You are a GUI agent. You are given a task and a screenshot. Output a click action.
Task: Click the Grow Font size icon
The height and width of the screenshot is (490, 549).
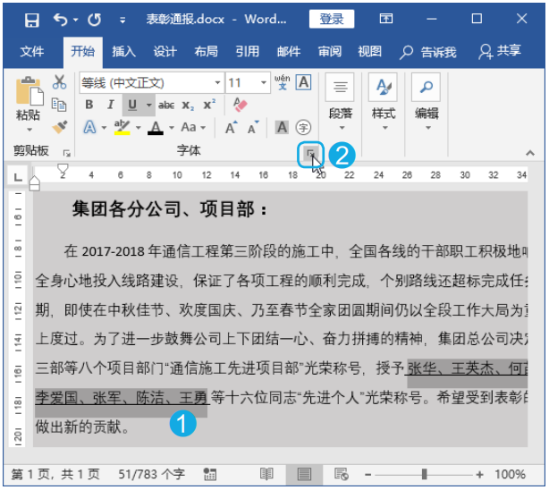point(231,127)
